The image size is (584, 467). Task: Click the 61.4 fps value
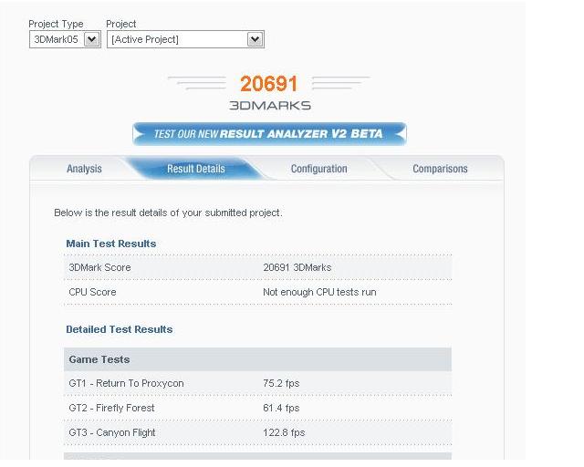click(281, 408)
